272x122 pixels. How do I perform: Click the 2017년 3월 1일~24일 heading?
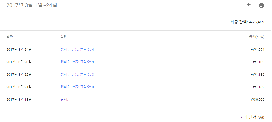[x=32, y=5]
